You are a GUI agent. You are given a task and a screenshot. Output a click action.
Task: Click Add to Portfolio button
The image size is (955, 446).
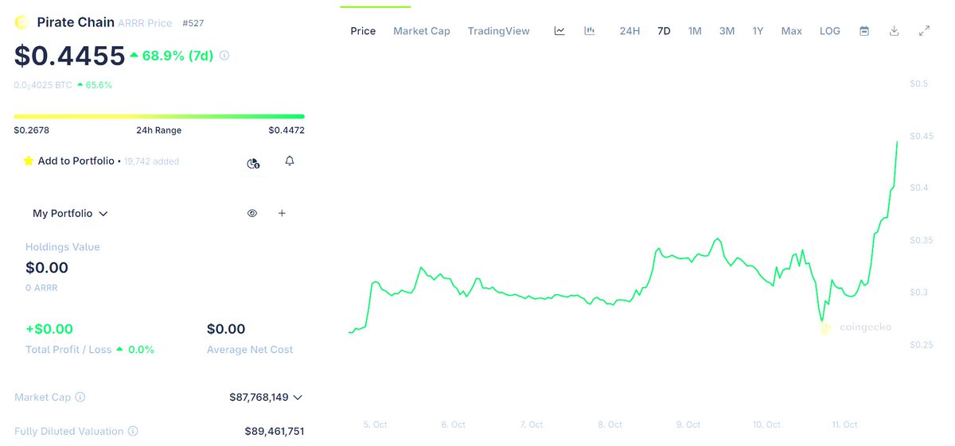(76, 161)
